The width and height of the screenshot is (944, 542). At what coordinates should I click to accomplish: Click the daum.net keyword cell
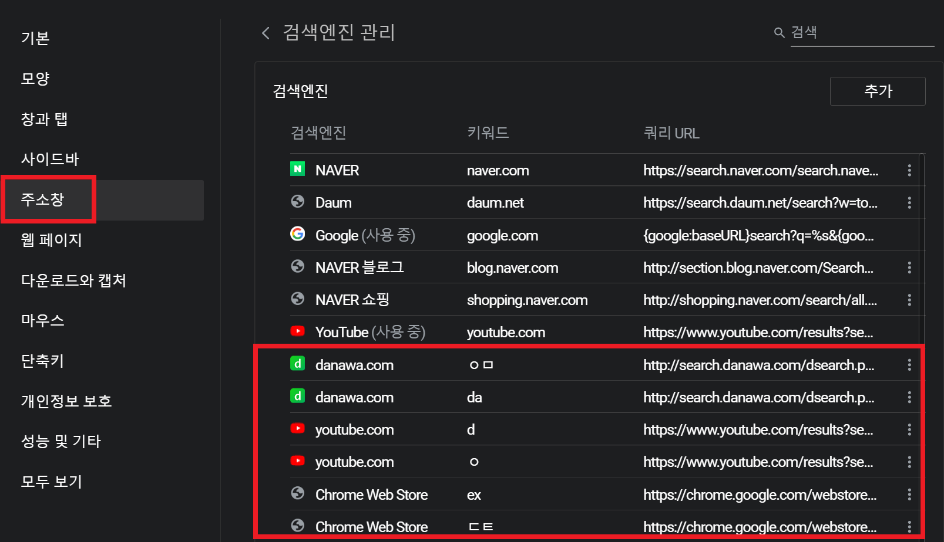pyautogui.click(x=495, y=202)
